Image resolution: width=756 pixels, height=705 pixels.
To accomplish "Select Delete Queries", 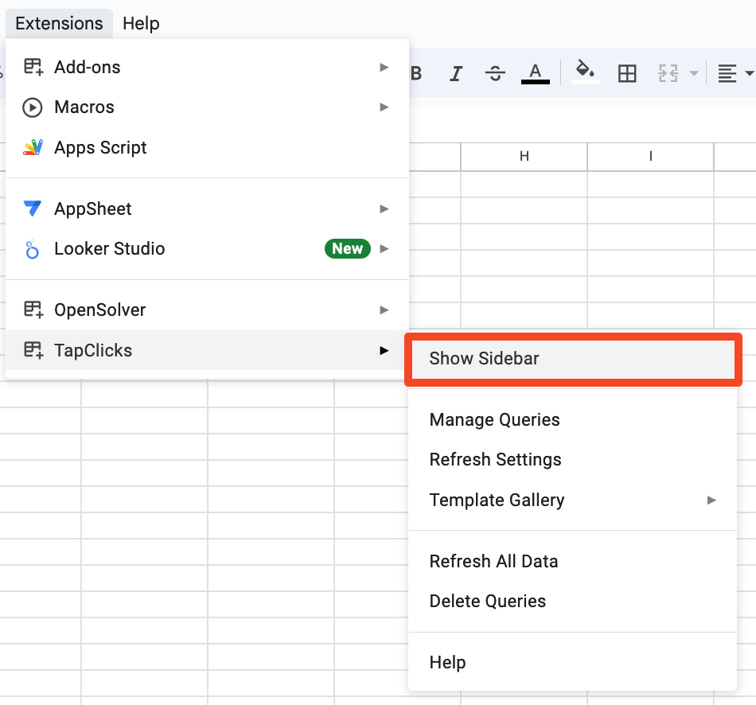I will coord(573,602).
